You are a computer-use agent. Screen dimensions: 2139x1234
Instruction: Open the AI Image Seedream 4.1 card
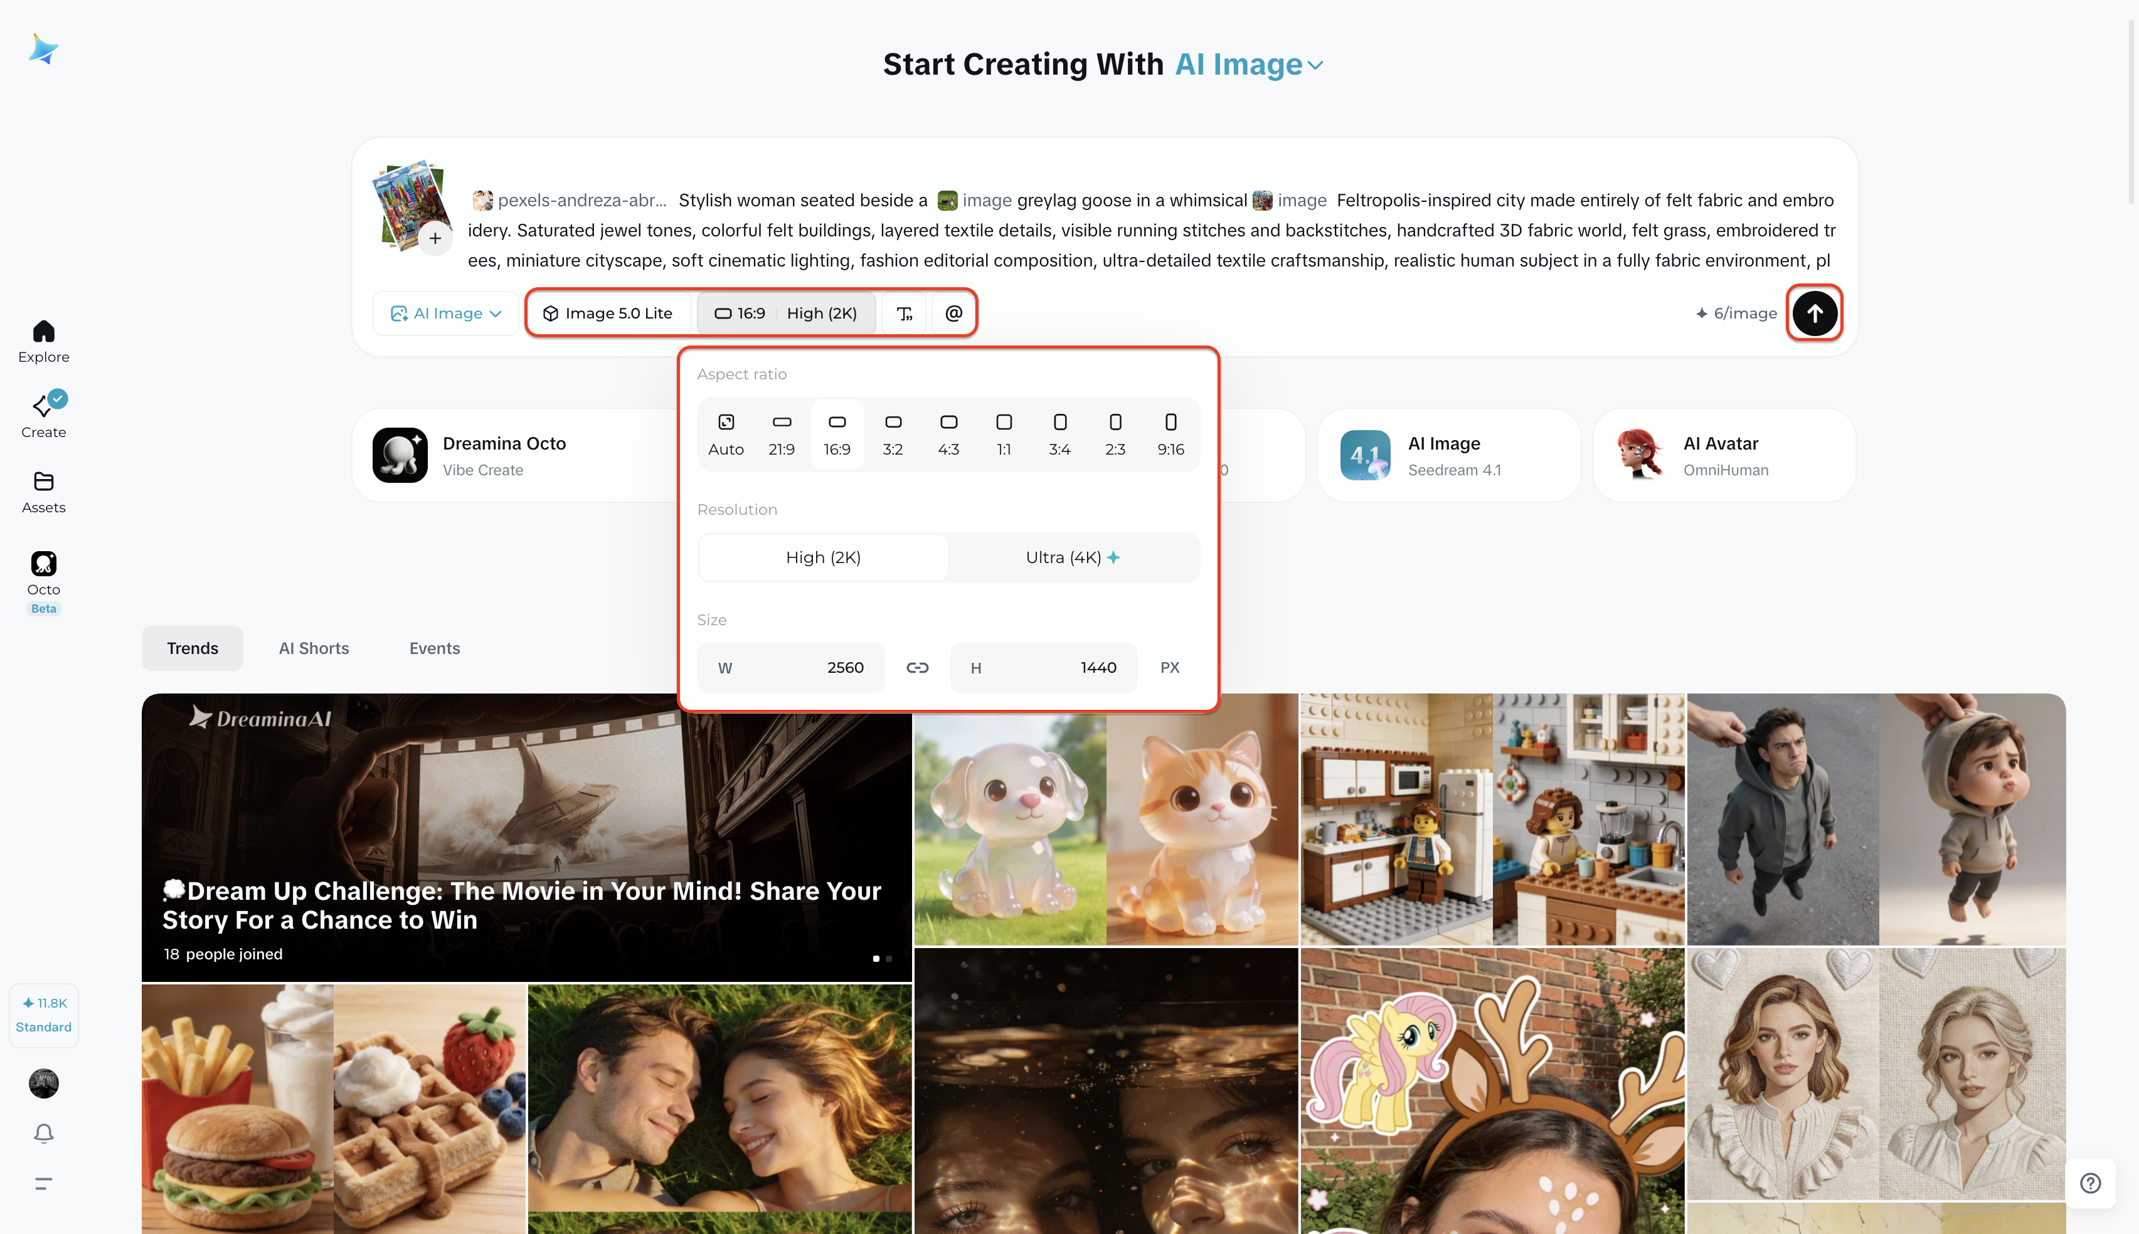pos(1449,456)
